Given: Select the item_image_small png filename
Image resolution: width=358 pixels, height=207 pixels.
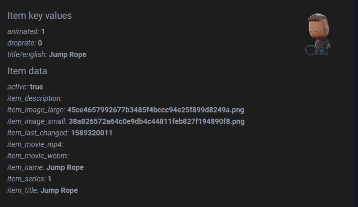Looking at the screenshot, I should tap(156, 121).
